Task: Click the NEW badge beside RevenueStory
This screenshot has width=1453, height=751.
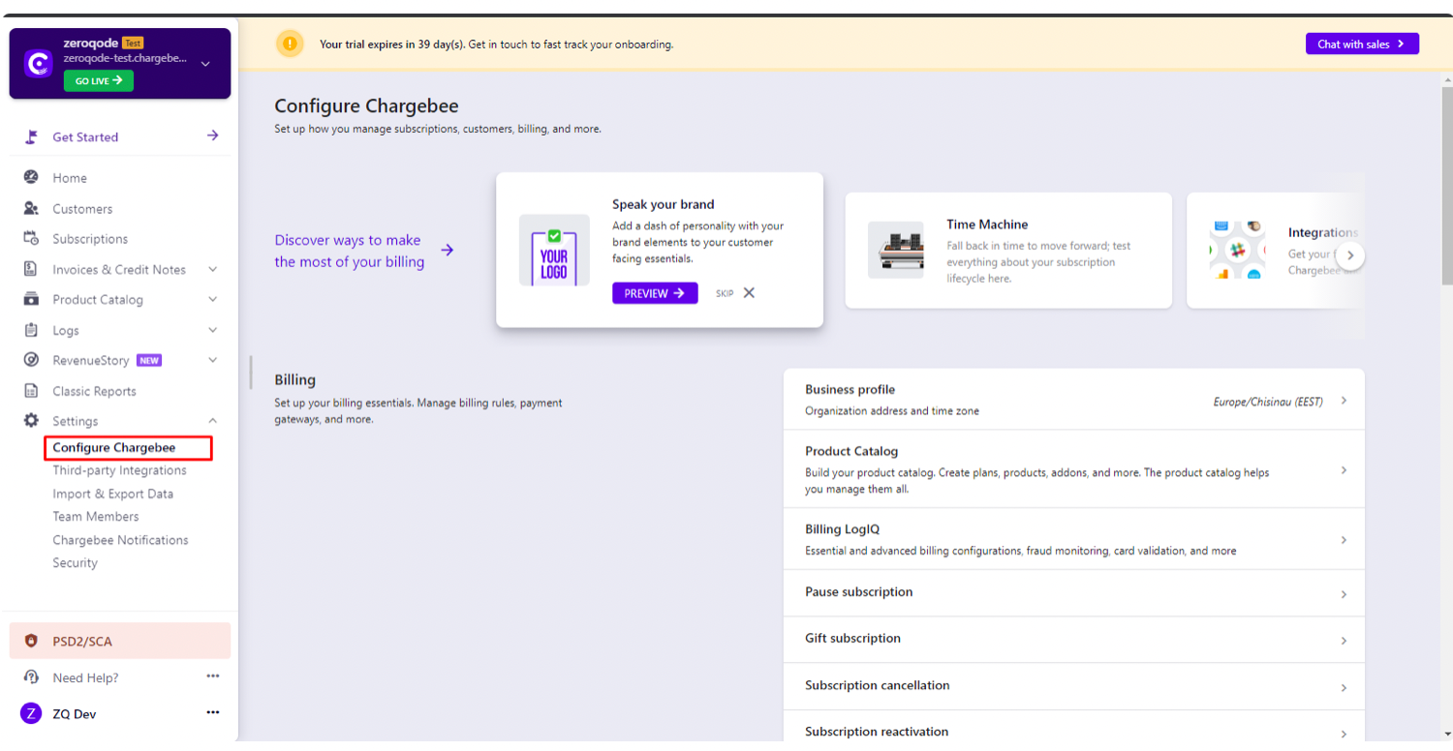Action: point(149,360)
